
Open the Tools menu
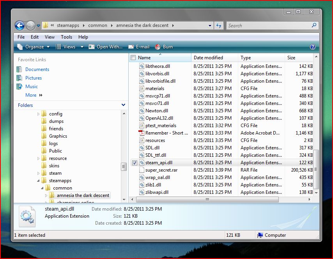[66, 37]
